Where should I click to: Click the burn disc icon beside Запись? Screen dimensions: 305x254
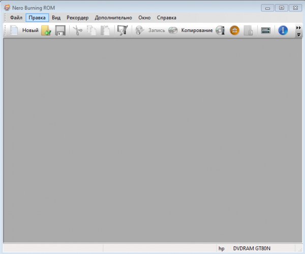click(x=140, y=30)
